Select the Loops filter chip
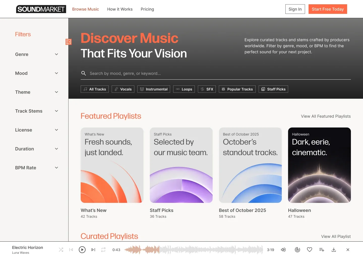The height and width of the screenshot is (258, 363). (184, 89)
